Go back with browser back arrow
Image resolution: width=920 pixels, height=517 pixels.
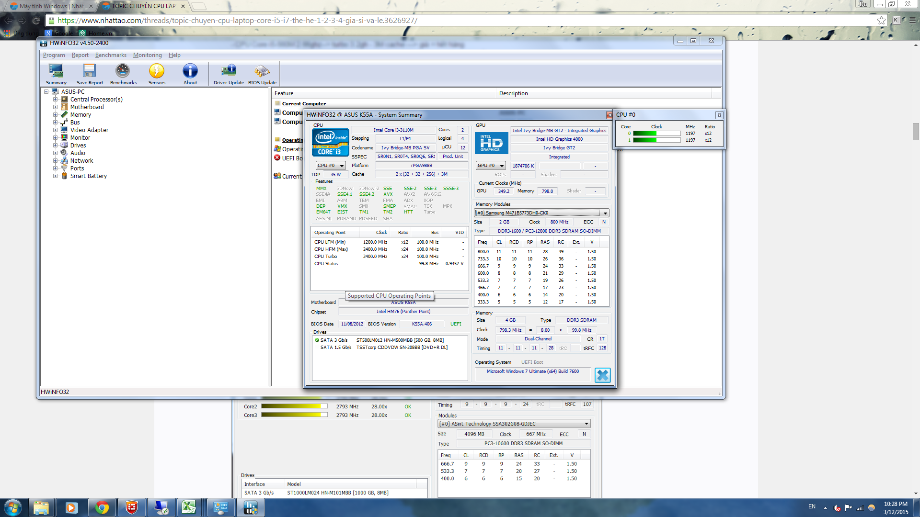(x=8, y=21)
